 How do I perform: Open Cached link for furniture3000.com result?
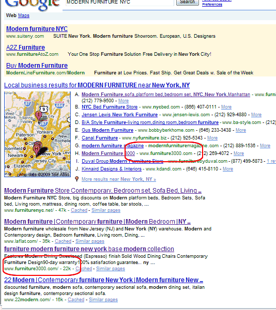point(84,269)
